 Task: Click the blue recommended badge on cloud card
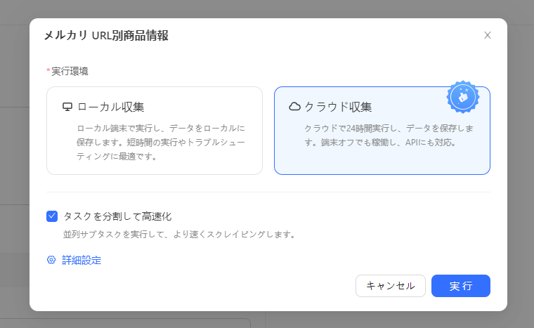463,97
